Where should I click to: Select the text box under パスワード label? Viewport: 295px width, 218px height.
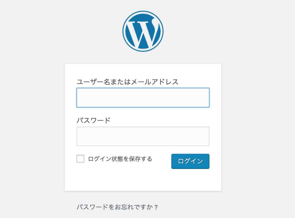143,136
